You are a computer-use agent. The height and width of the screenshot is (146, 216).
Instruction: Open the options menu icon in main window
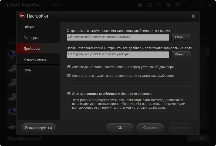(178, 5)
